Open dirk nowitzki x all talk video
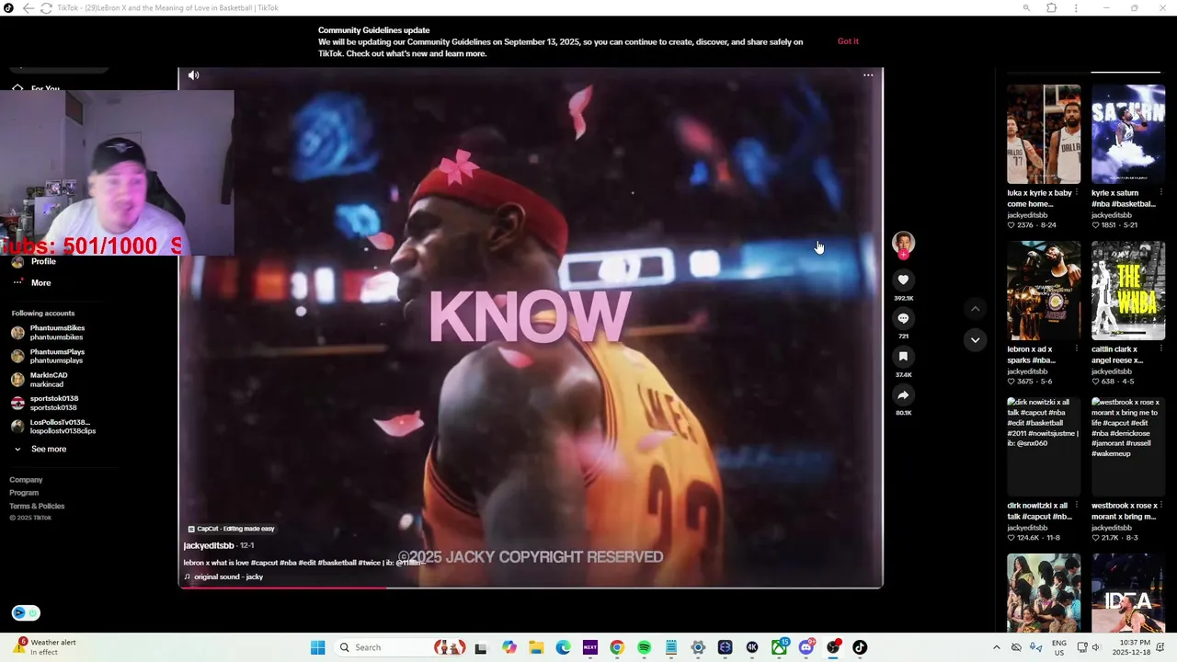This screenshot has height=662, width=1177. [x=1044, y=448]
